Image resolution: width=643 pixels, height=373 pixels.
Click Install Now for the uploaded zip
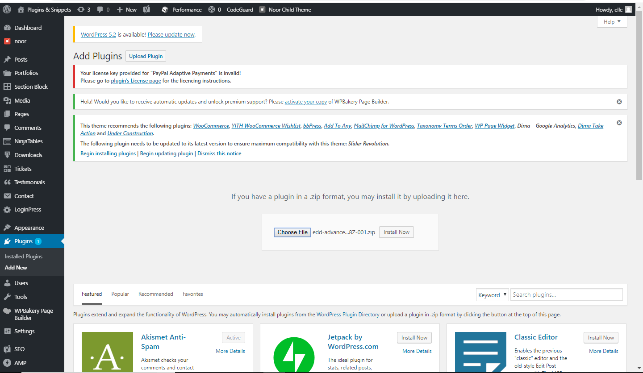[x=397, y=232]
